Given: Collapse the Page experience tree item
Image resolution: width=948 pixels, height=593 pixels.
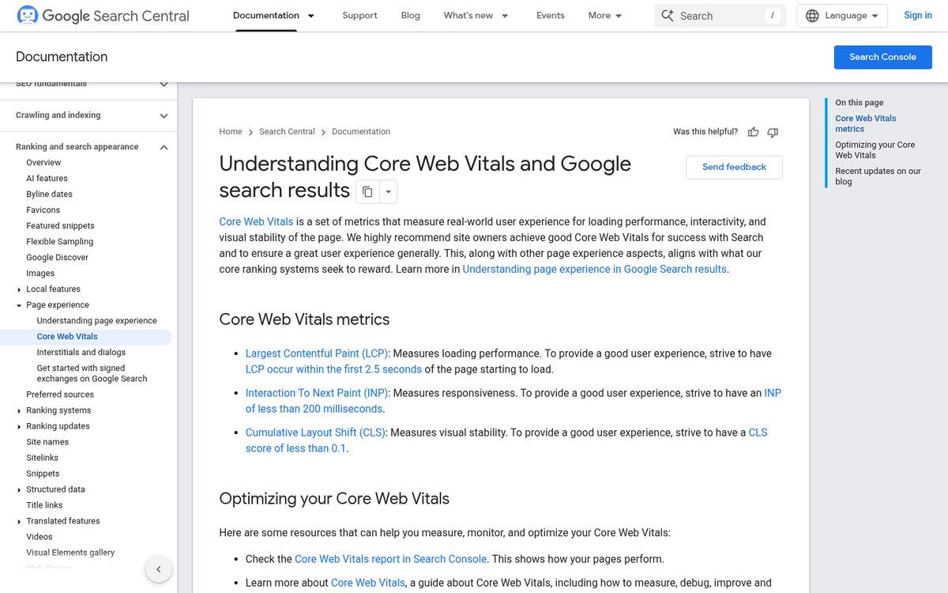Looking at the screenshot, I should coord(19,305).
